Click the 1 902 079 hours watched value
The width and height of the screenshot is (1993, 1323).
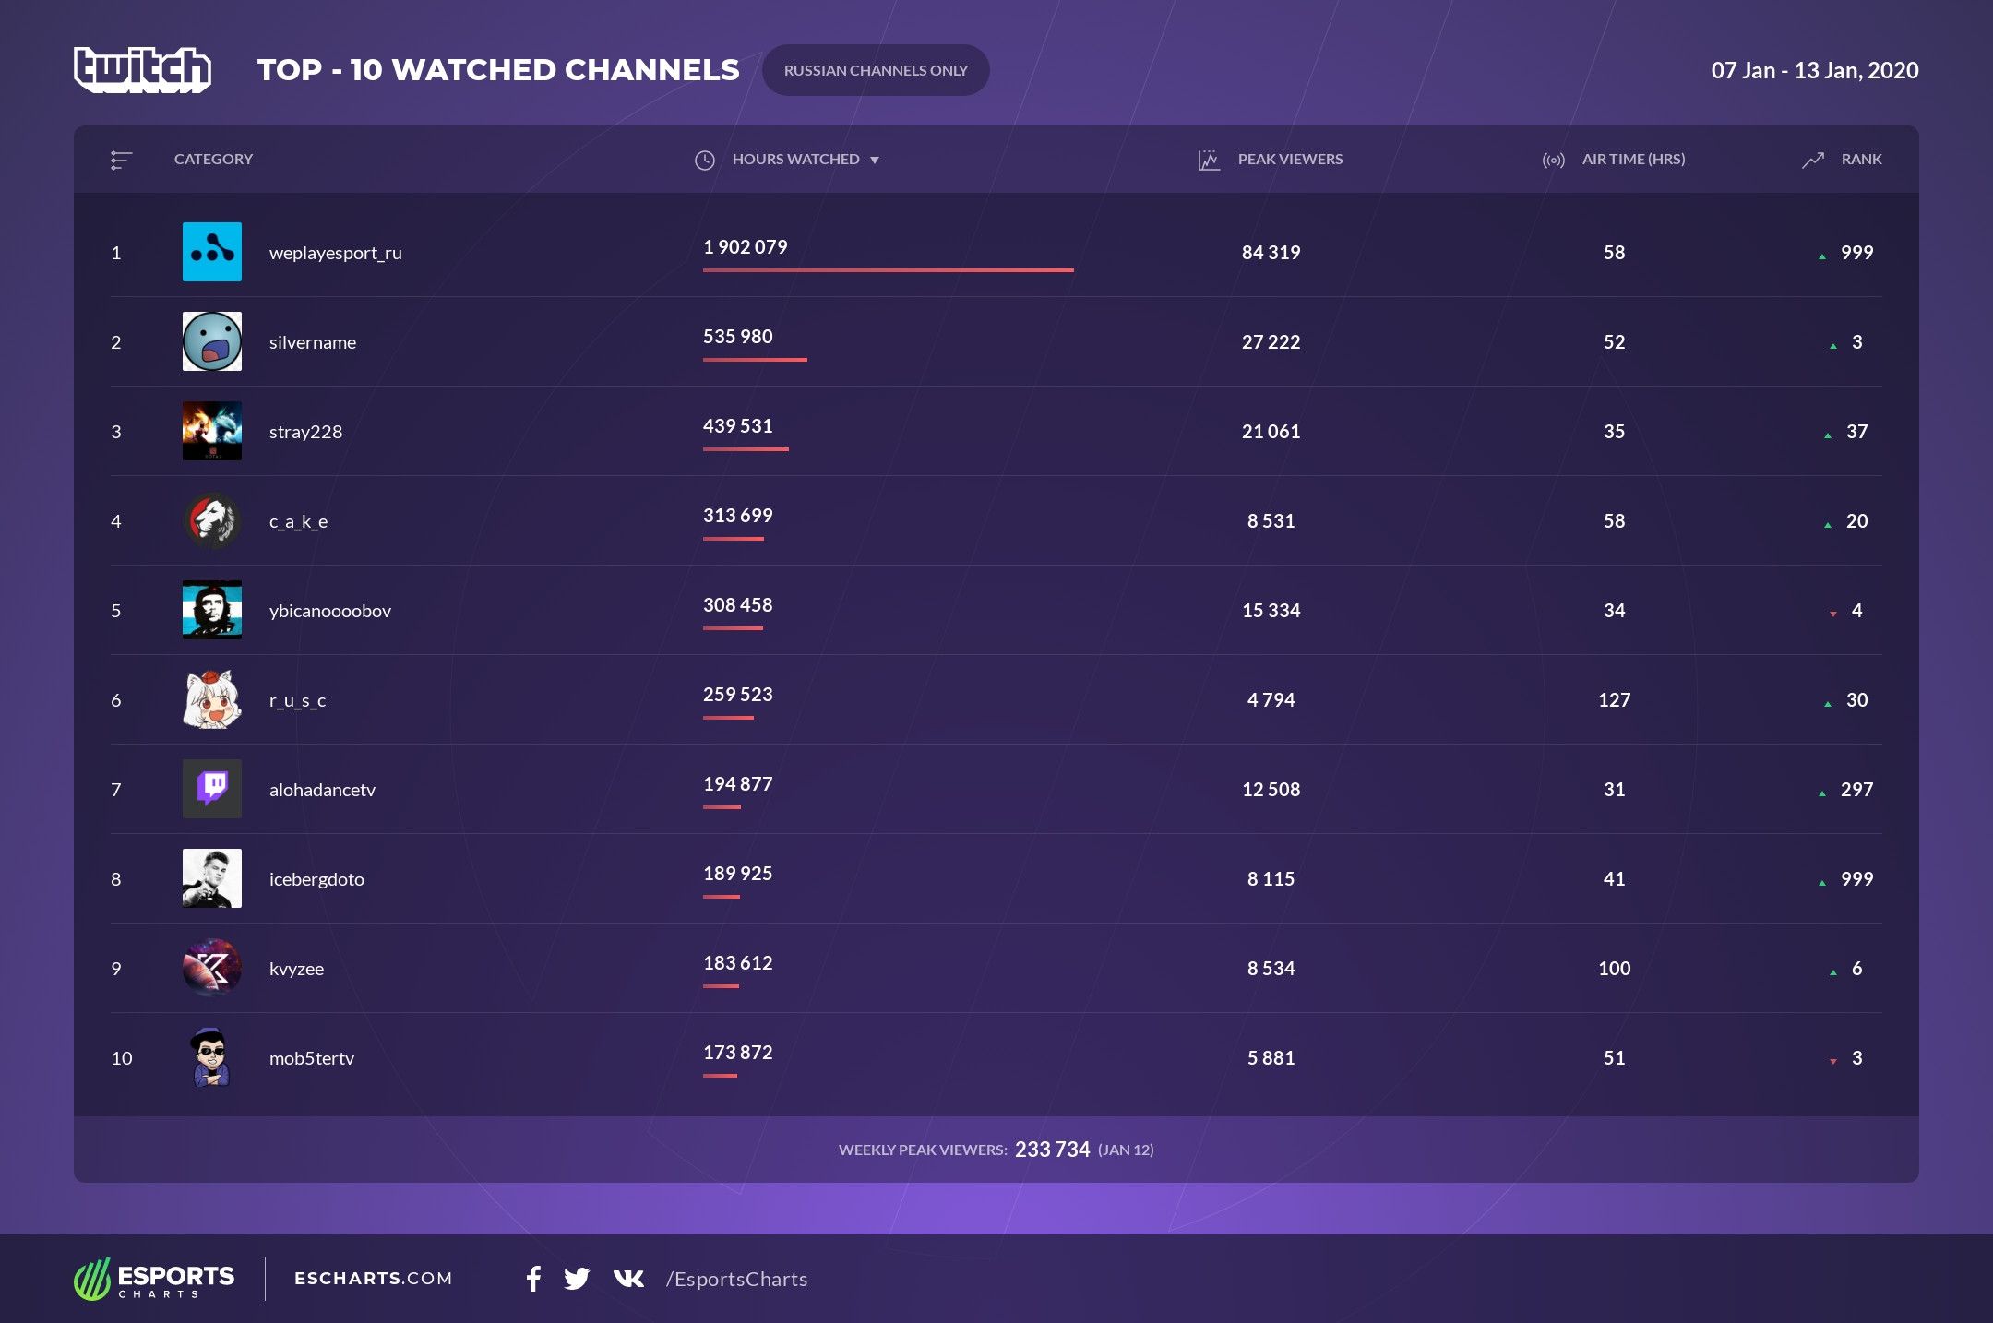click(x=746, y=247)
